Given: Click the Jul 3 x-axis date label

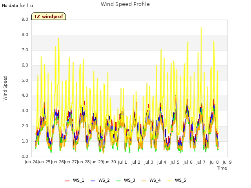Looking at the screenshot, I should pyautogui.click(x=149, y=162).
